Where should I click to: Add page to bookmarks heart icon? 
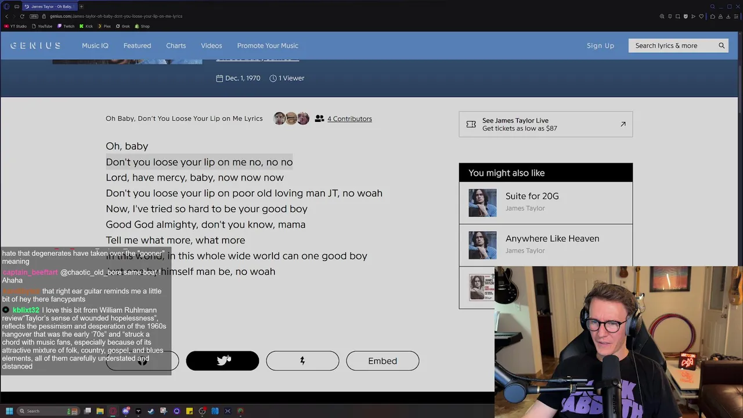[x=701, y=16]
